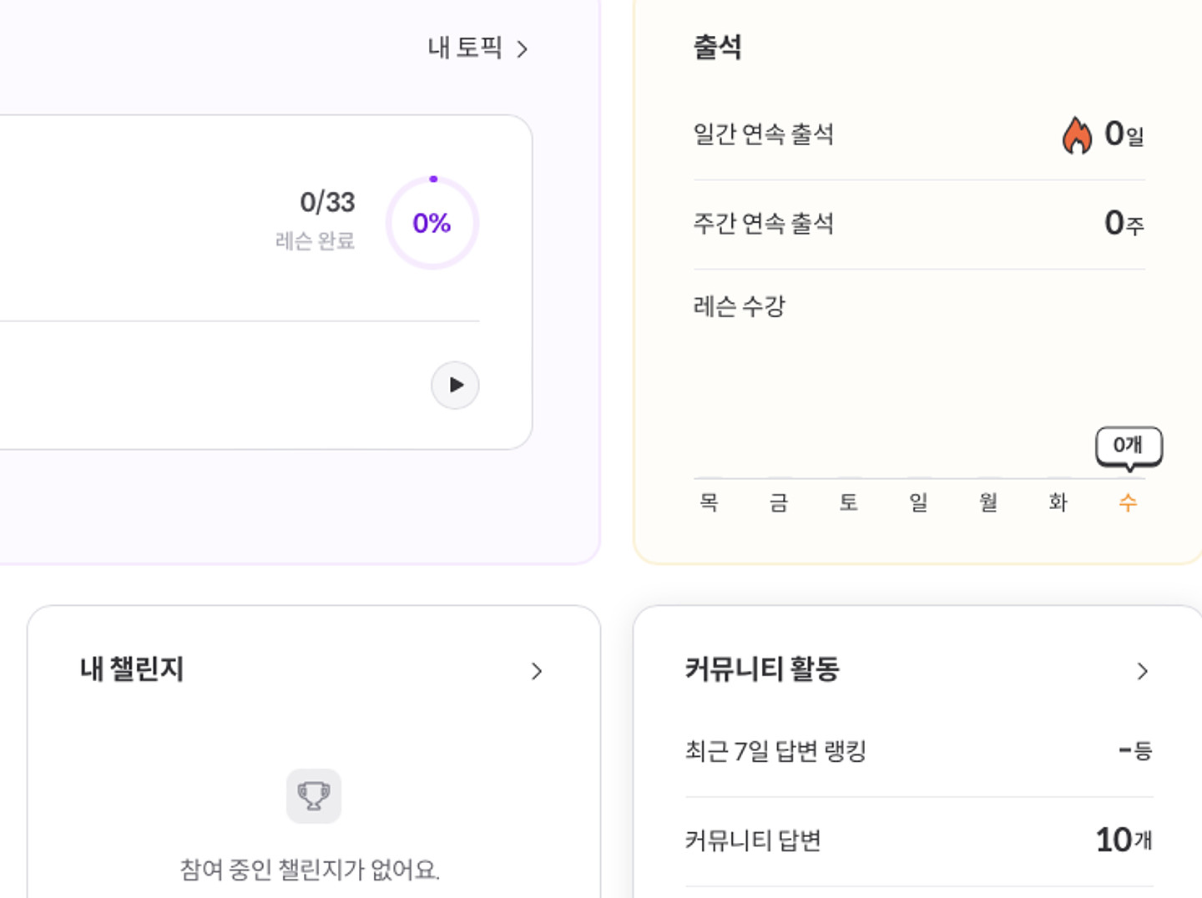Select 월 day on the attendance chart

(988, 502)
